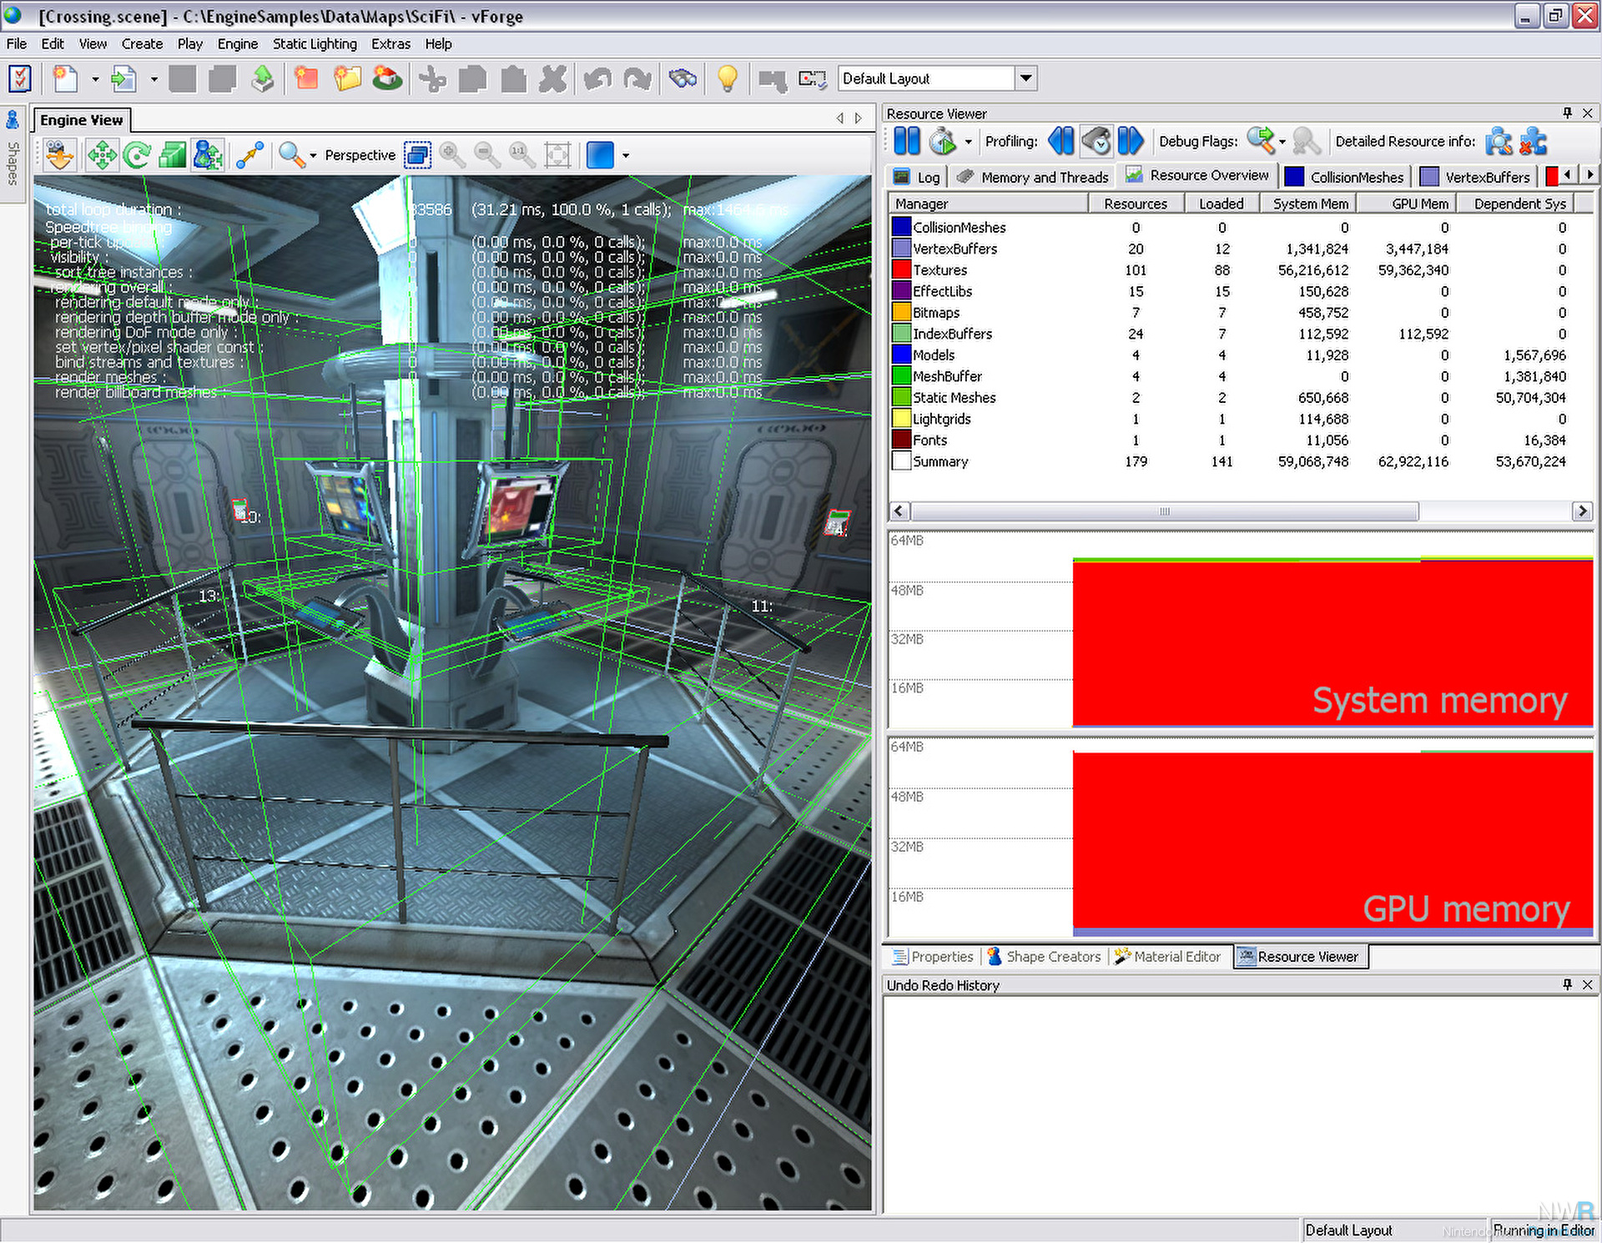1602x1243 pixels.
Task: Click the red Textures color swatch
Action: [901, 269]
